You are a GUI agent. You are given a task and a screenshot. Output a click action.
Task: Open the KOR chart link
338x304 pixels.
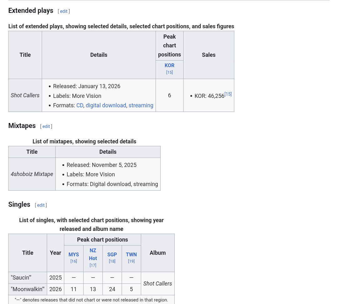click(169, 65)
